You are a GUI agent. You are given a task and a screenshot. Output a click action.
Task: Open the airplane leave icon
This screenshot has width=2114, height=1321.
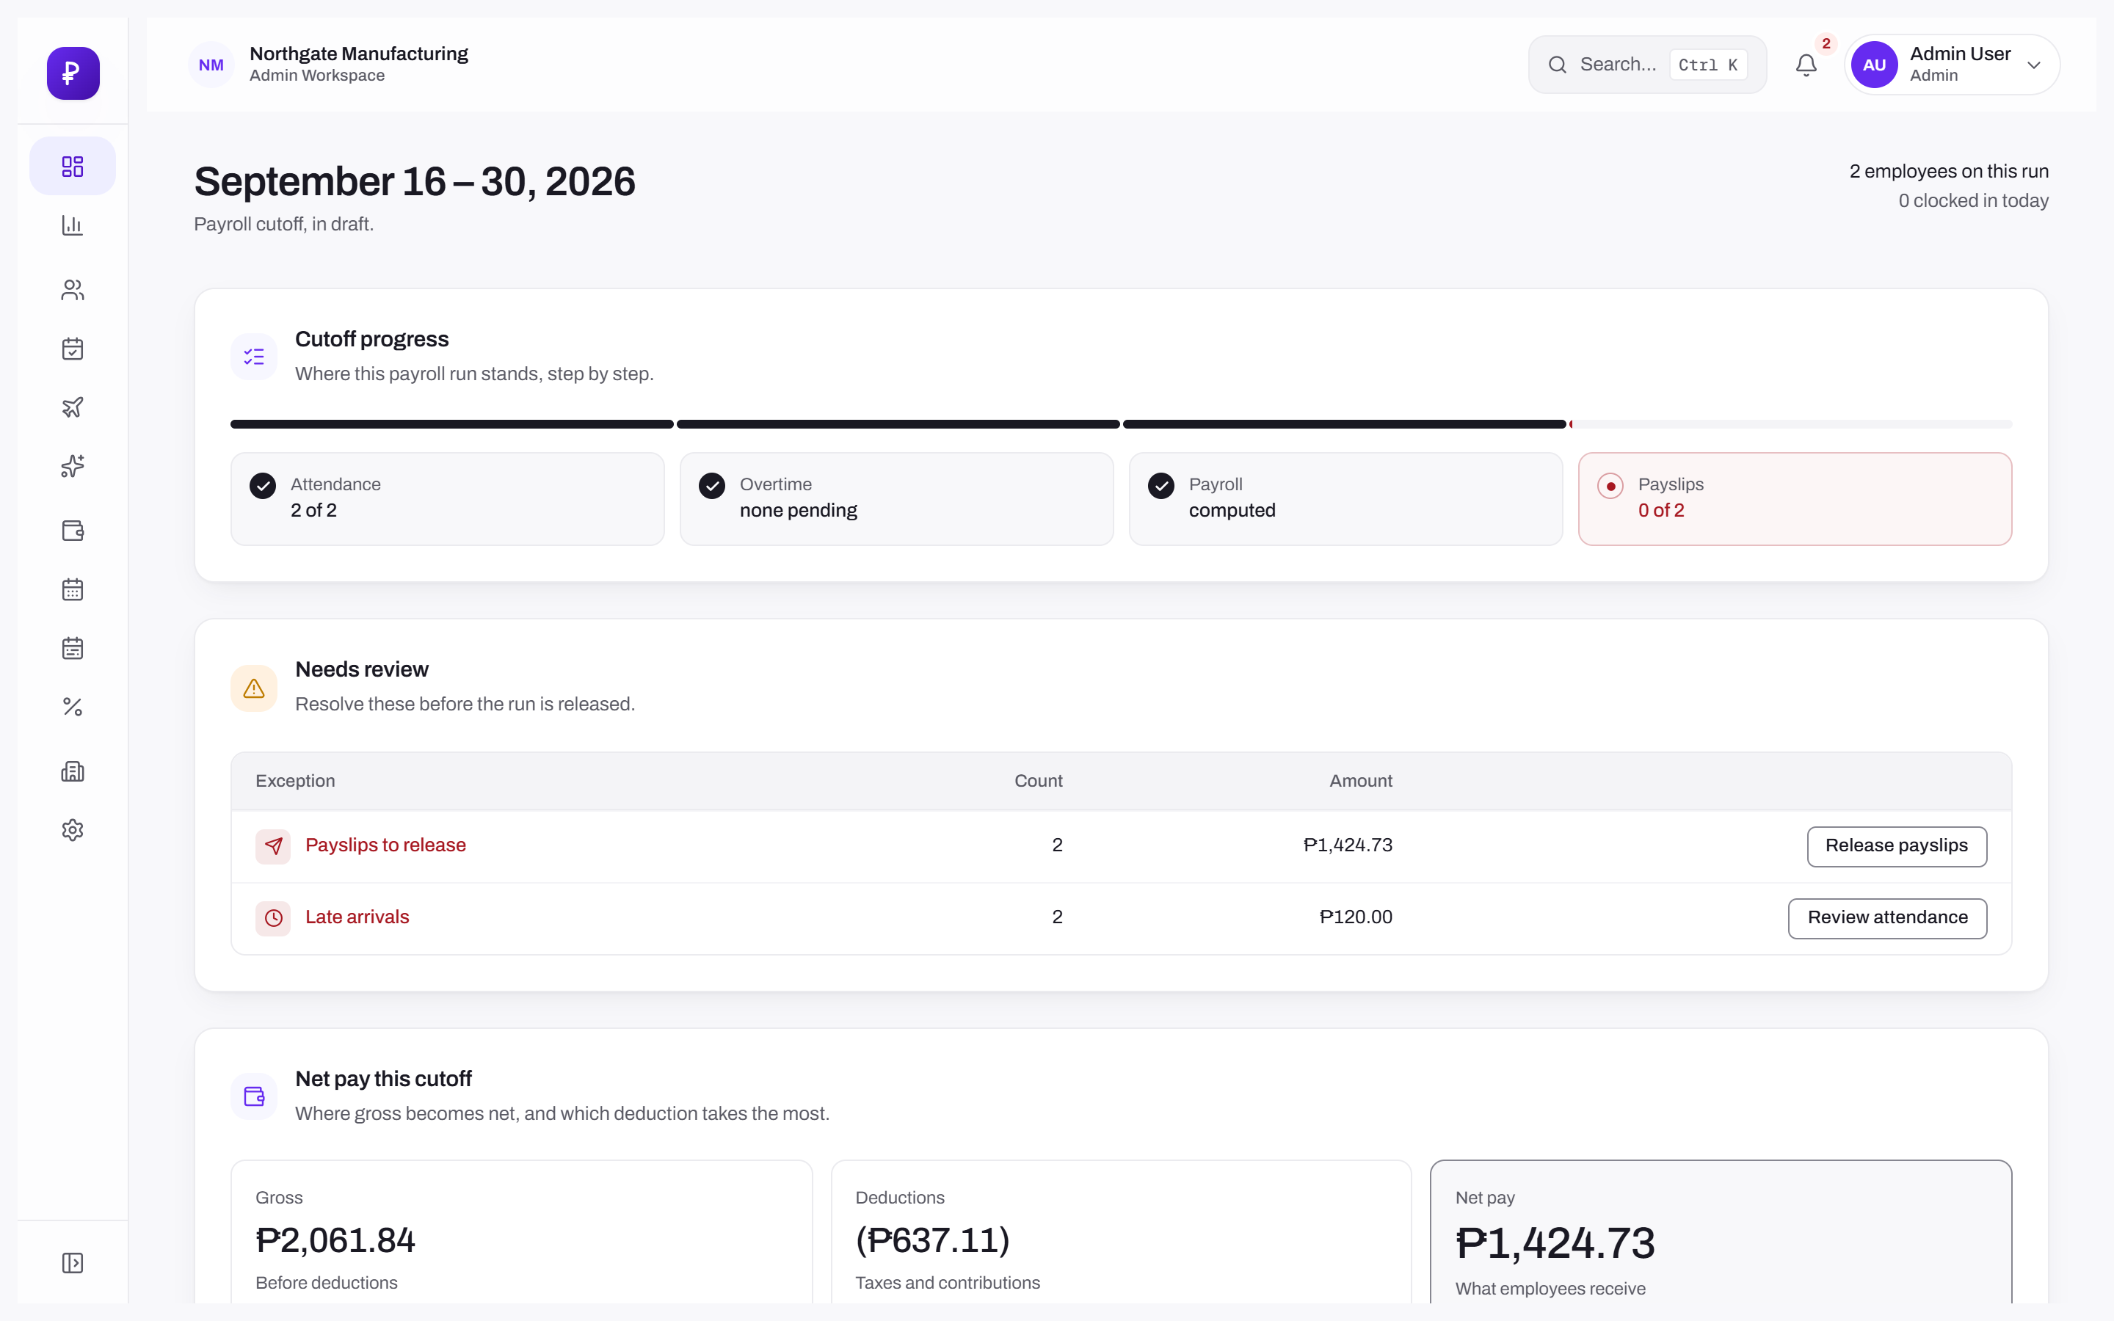point(73,407)
